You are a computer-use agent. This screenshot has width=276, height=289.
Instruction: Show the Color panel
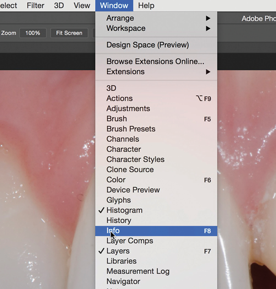tap(116, 179)
